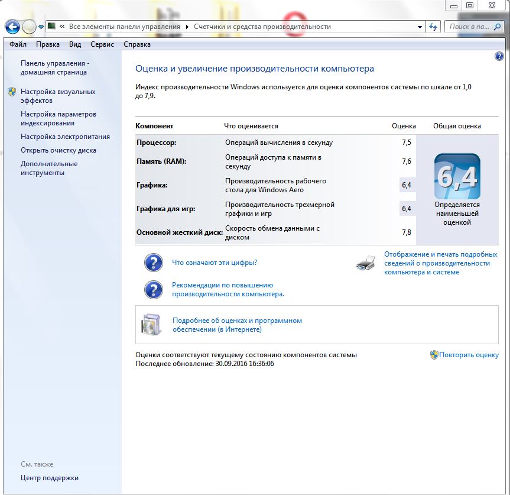Close the performance window

(x=492, y=5)
